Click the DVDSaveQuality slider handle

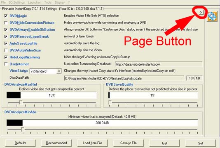pos(110,102)
